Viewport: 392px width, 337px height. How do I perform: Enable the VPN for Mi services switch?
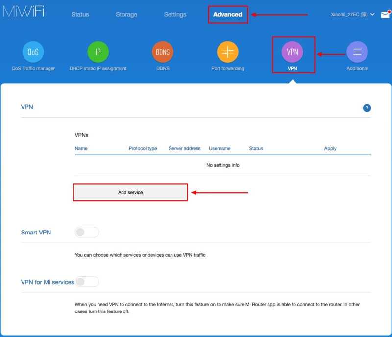(x=87, y=282)
